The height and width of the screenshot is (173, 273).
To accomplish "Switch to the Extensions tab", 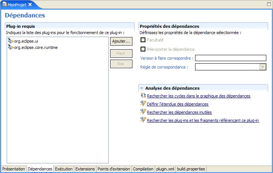I will [85, 169].
